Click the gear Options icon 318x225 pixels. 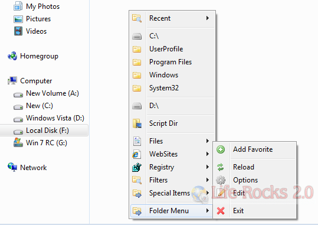tap(221, 180)
